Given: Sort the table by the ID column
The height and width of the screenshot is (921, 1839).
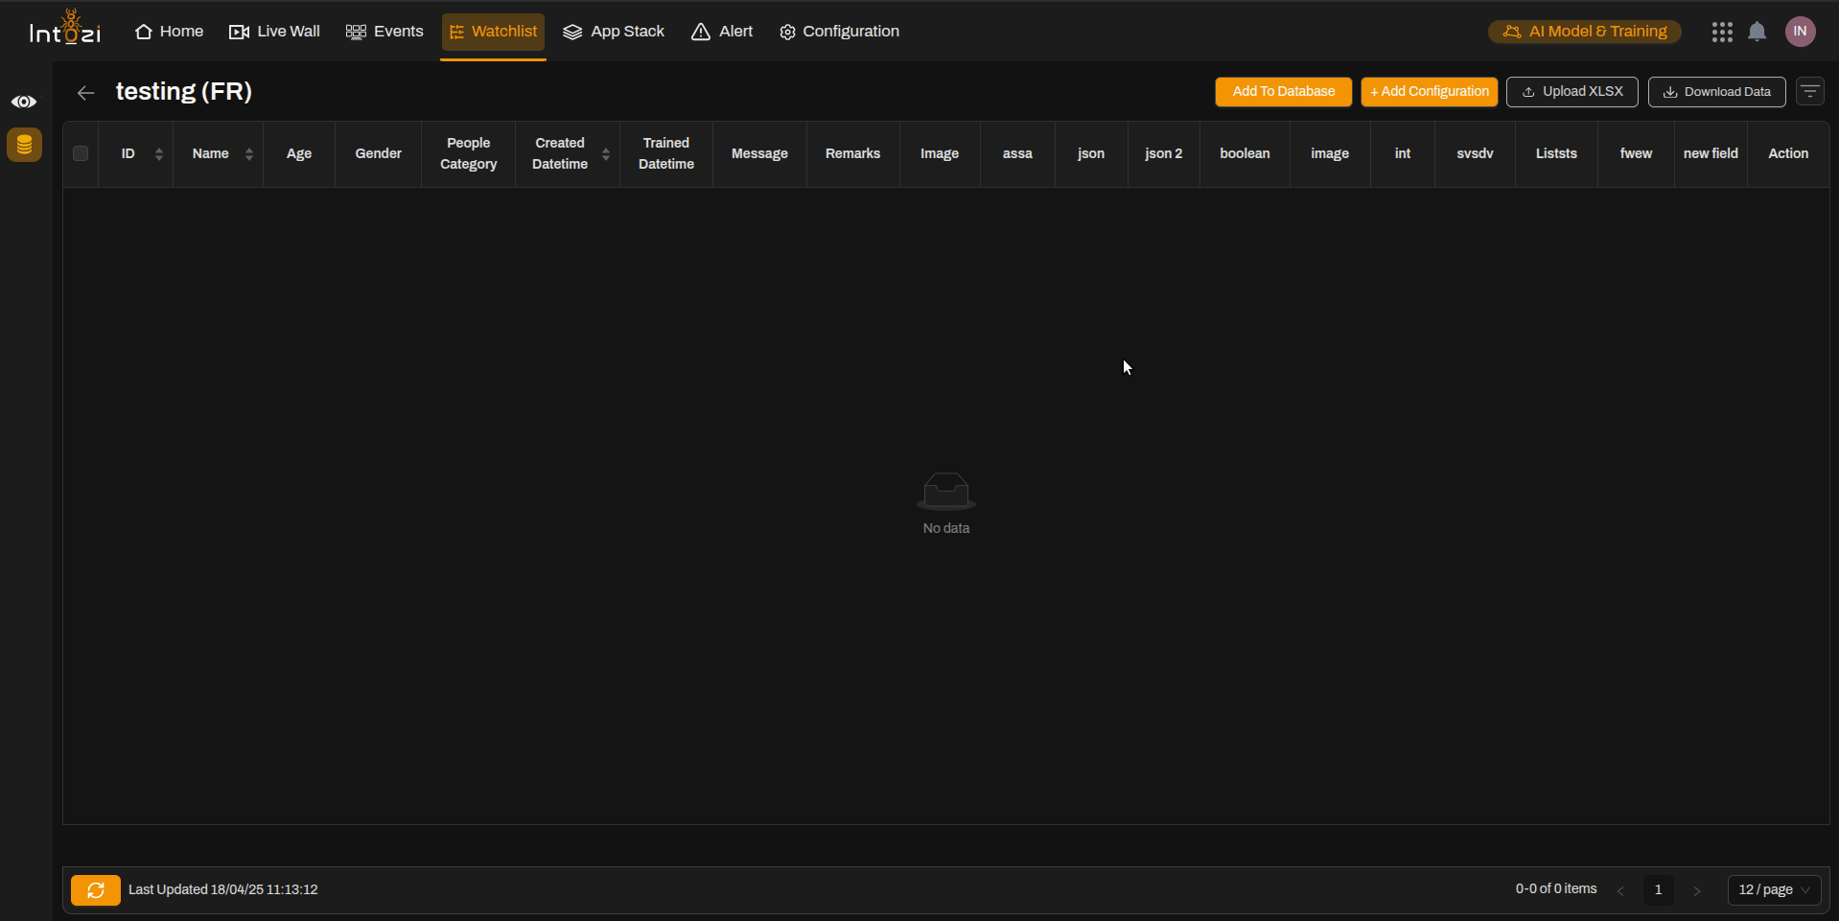Looking at the screenshot, I should 159,153.
